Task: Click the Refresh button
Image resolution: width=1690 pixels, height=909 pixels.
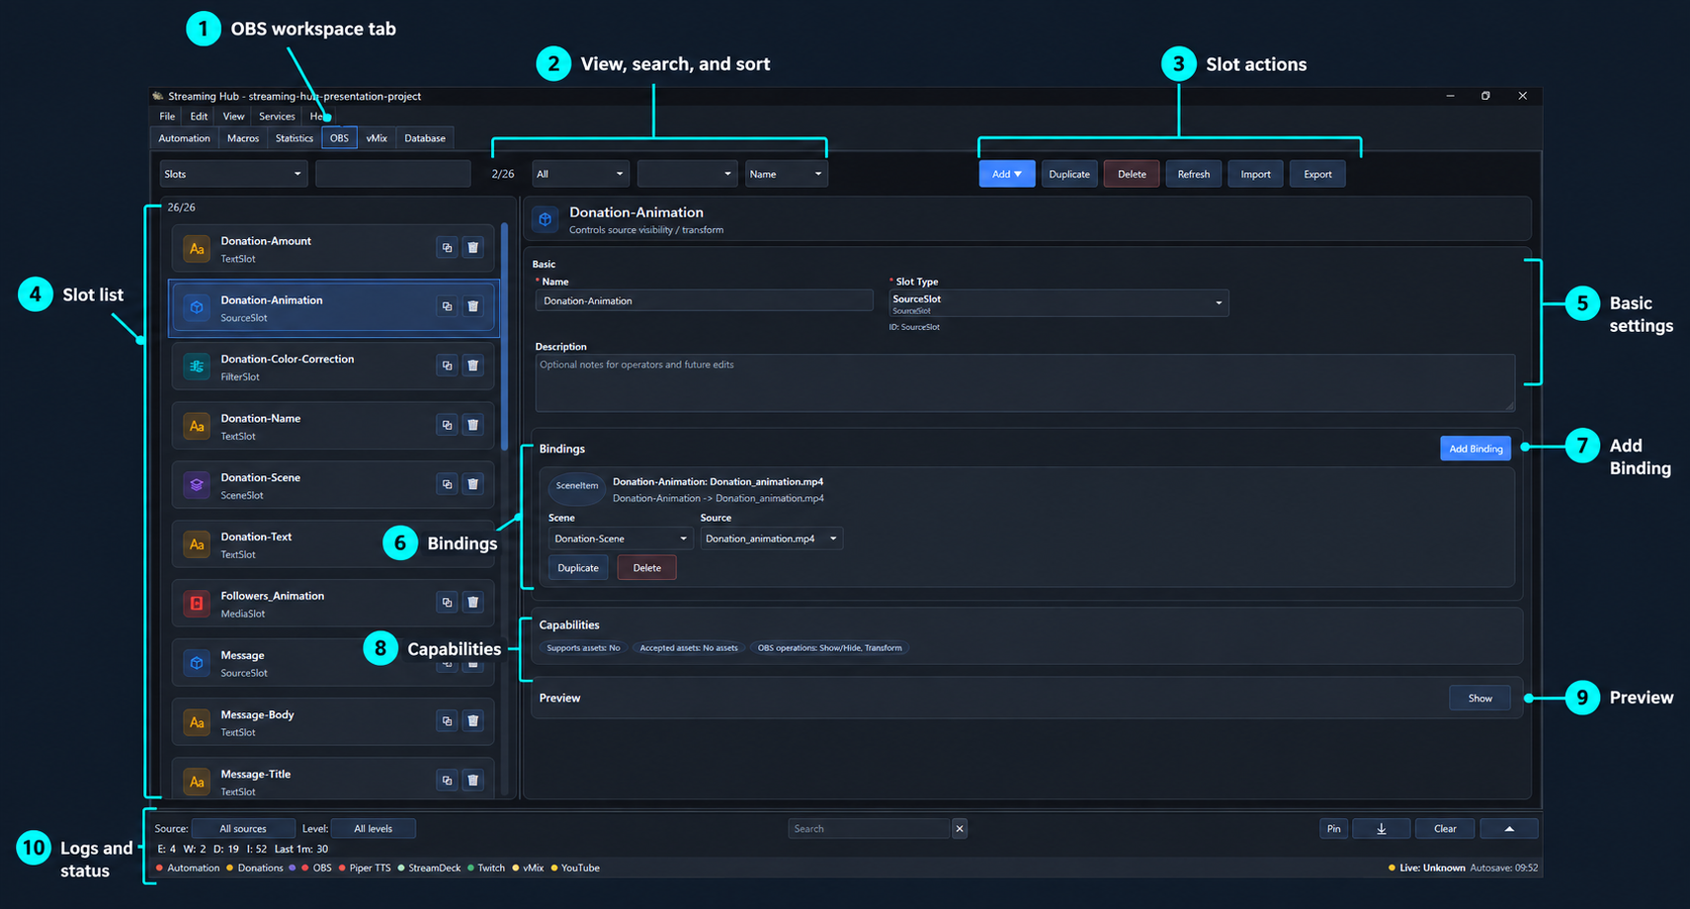Action: [1194, 174]
